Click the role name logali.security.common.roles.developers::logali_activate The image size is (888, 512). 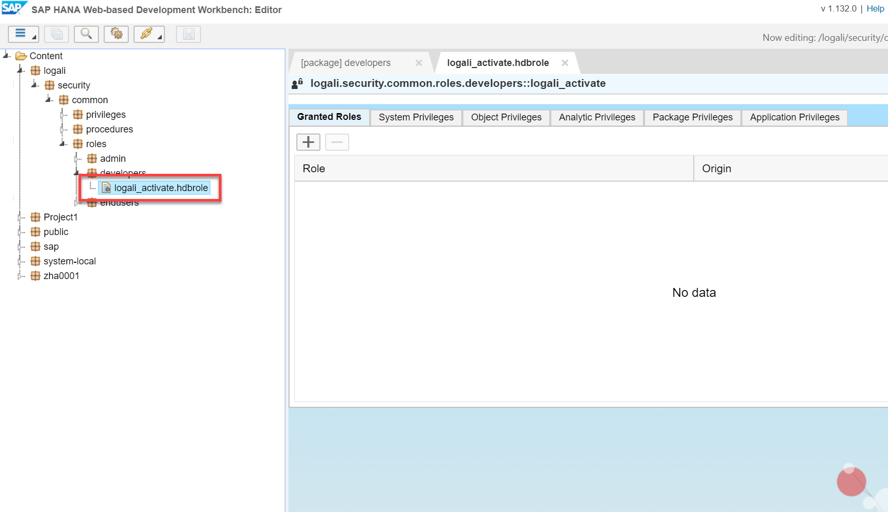tap(458, 83)
